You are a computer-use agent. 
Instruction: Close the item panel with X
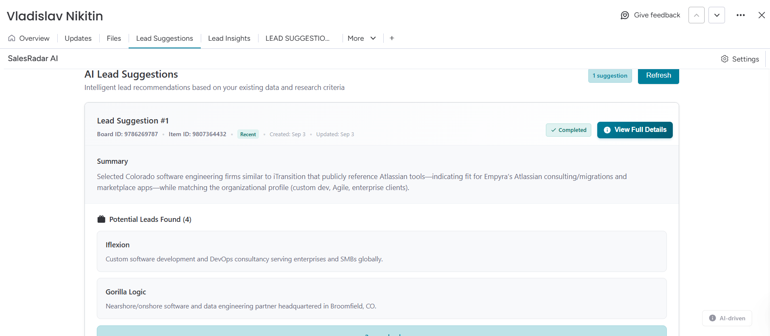[762, 15]
